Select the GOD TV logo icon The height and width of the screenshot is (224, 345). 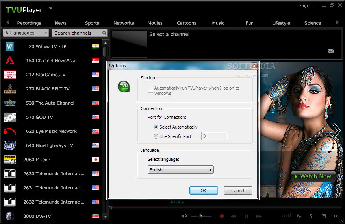[10, 117]
